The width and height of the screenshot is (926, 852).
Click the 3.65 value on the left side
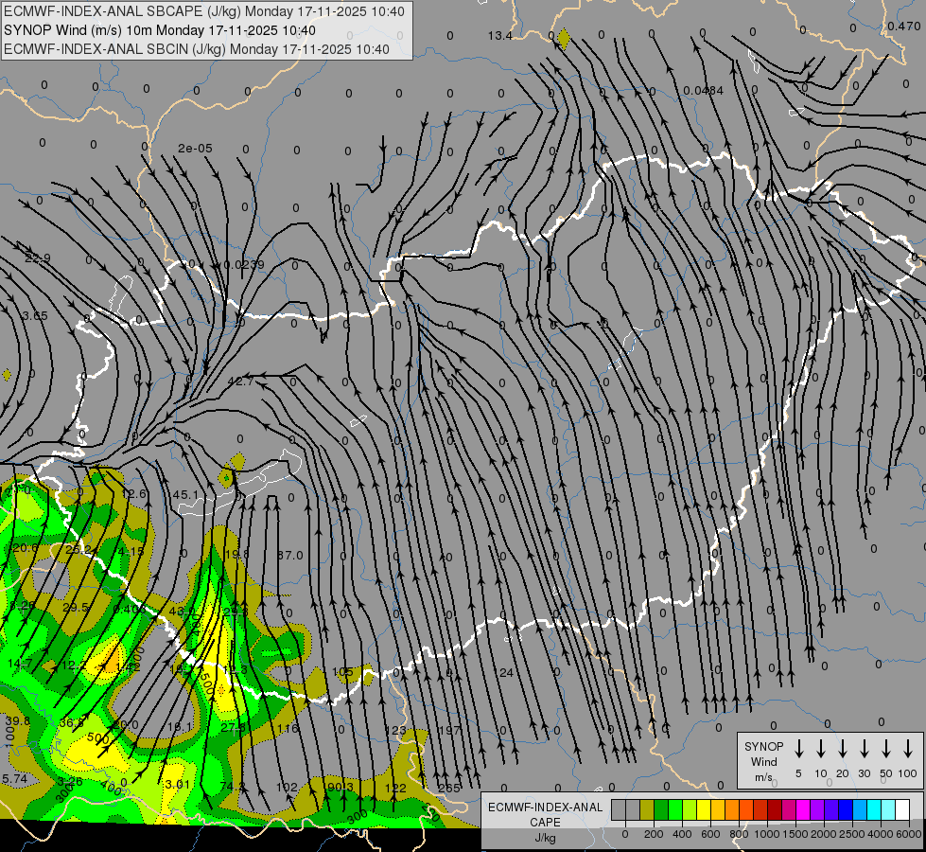click(x=35, y=316)
